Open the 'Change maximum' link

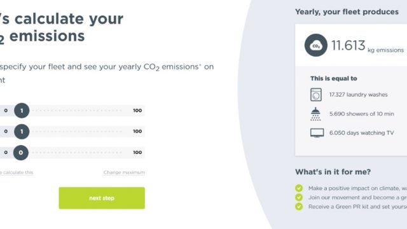click(124, 172)
